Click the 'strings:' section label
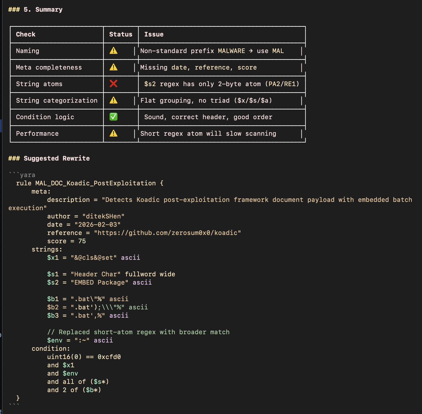 [x=47, y=249]
